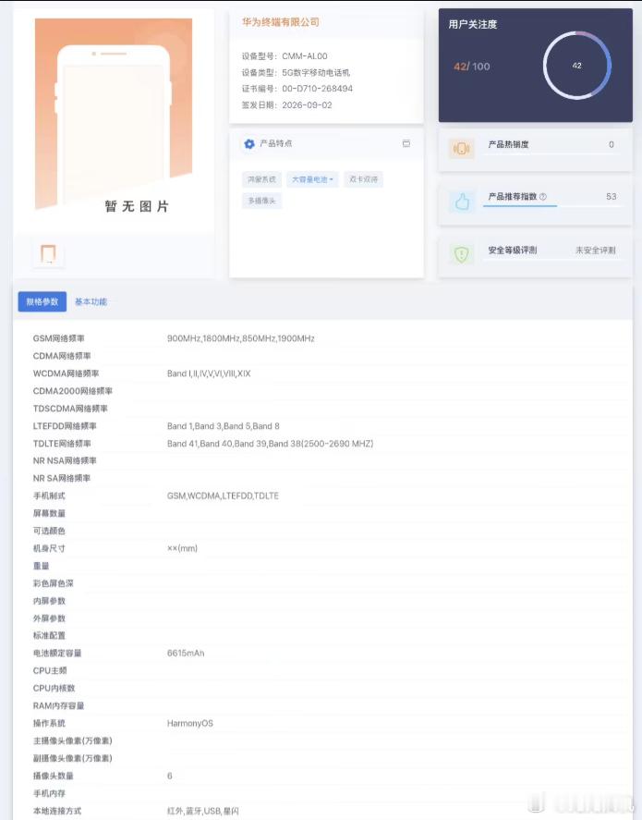The height and width of the screenshot is (820, 642).
Task: Click the Band 41,Band 40 TDLTE value
Action: 270,444
